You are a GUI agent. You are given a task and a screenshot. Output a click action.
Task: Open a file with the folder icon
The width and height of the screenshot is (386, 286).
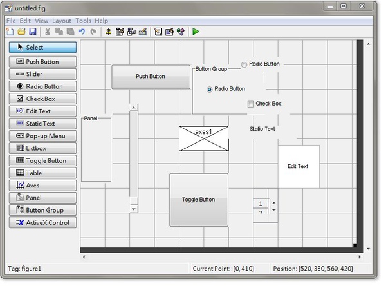[x=21, y=32]
